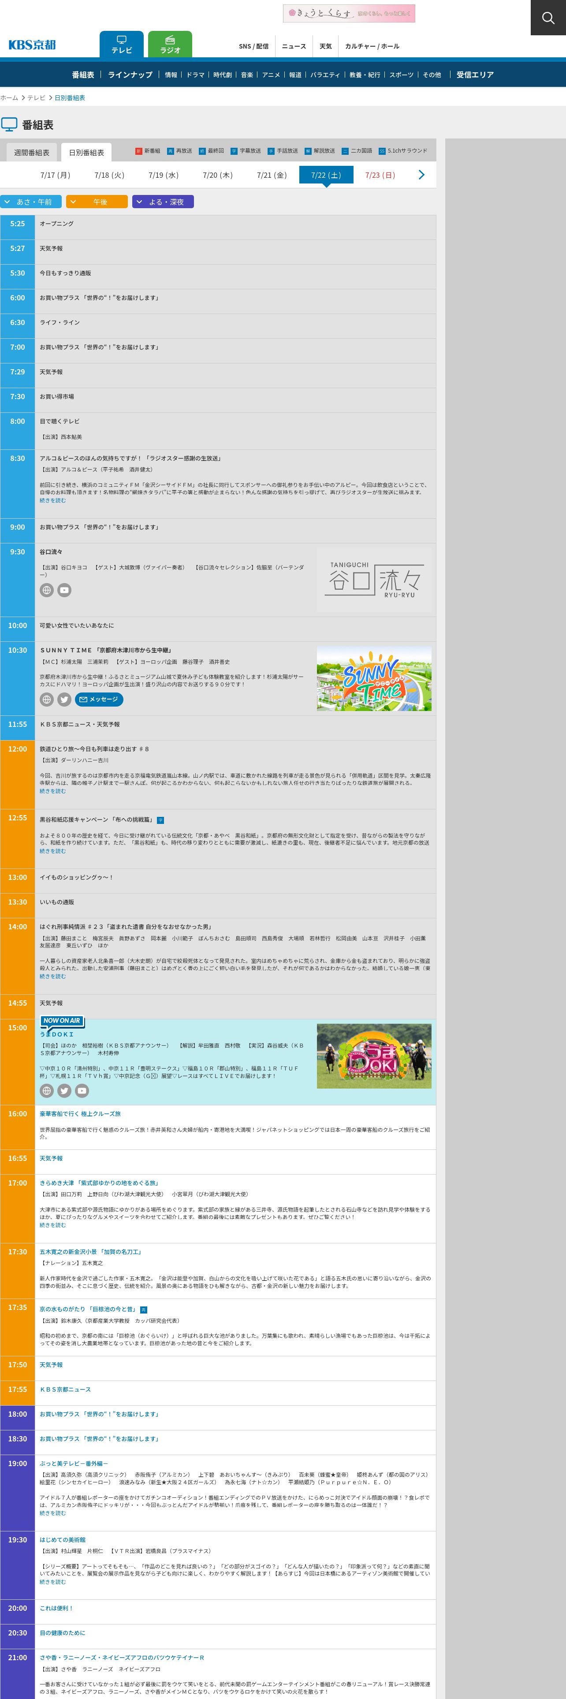Jump to よる・深夜 section

[163, 202]
